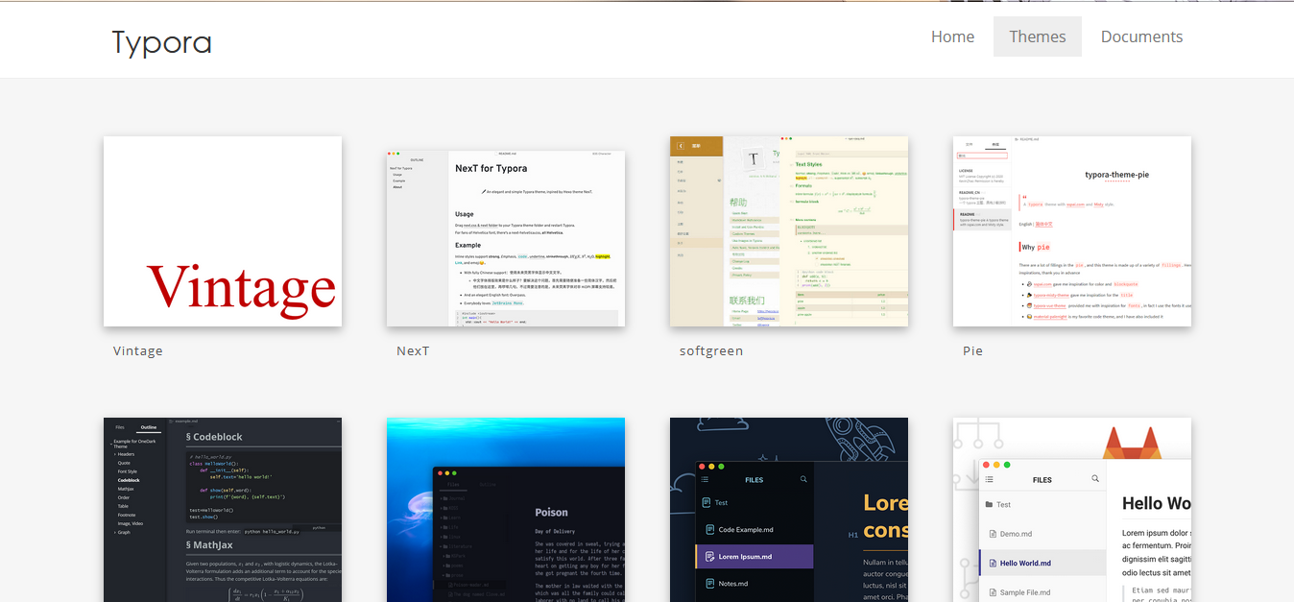Viewport: 1294px width, 602px height.
Task: Click the Themes tab in the header
Action: (1038, 36)
